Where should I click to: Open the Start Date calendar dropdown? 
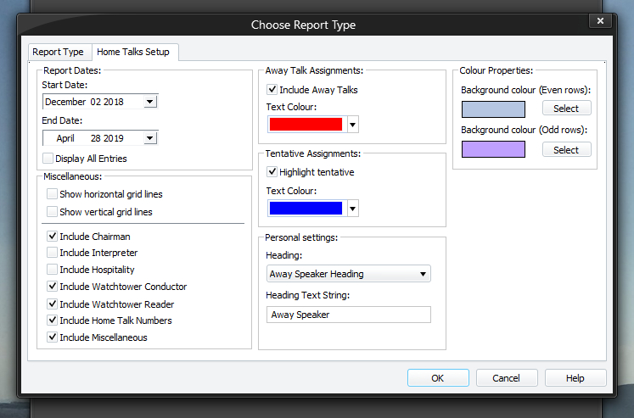149,102
